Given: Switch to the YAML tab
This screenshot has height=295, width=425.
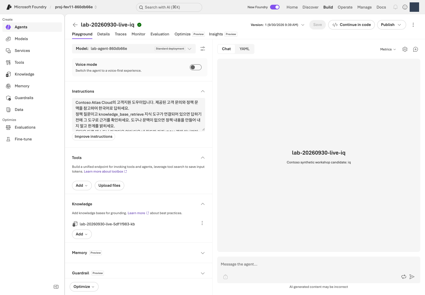Looking at the screenshot, I should [x=245, y=49].
